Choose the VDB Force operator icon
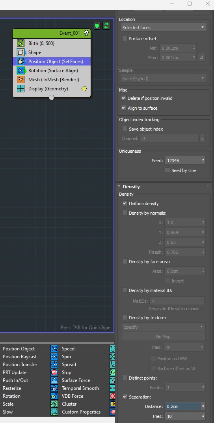 (54, 396)
